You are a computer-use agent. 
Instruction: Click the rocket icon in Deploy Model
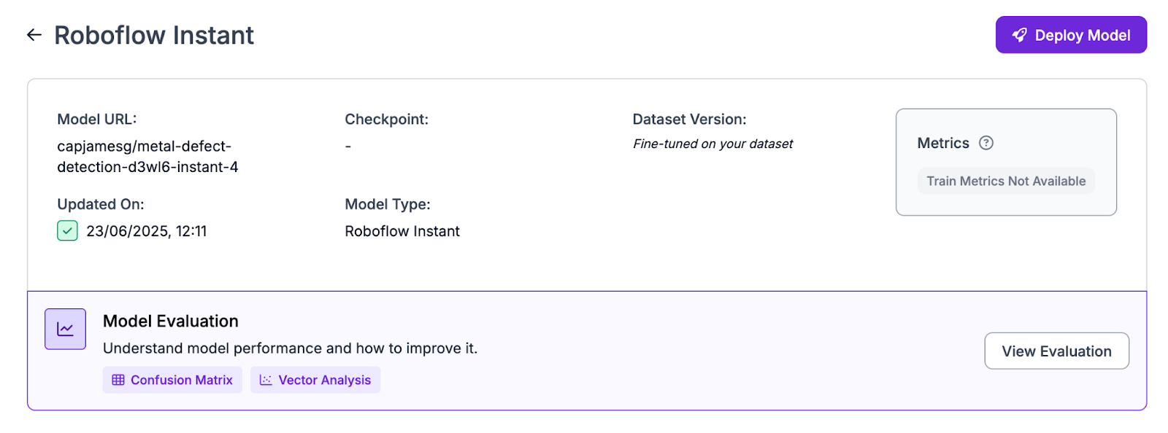click(1020, 35)
